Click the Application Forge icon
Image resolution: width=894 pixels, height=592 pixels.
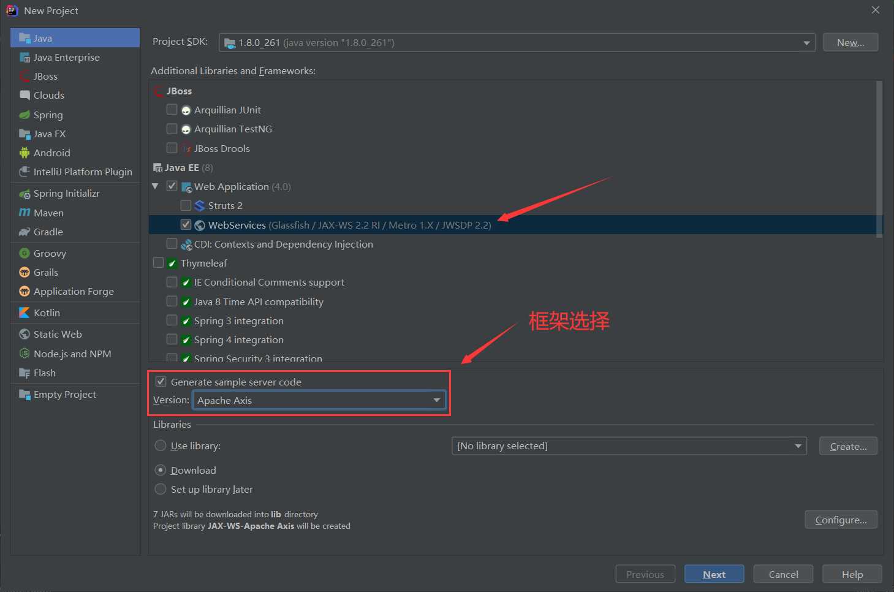(25, 291)
